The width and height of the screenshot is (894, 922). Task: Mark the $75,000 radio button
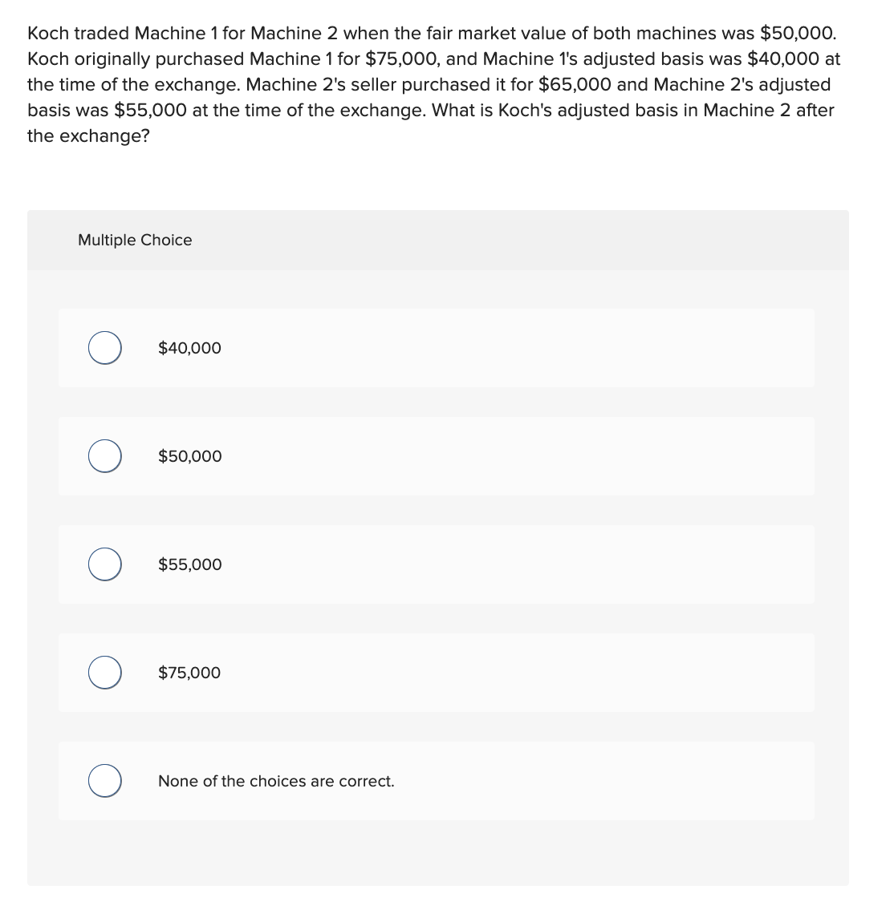point(105,673)
